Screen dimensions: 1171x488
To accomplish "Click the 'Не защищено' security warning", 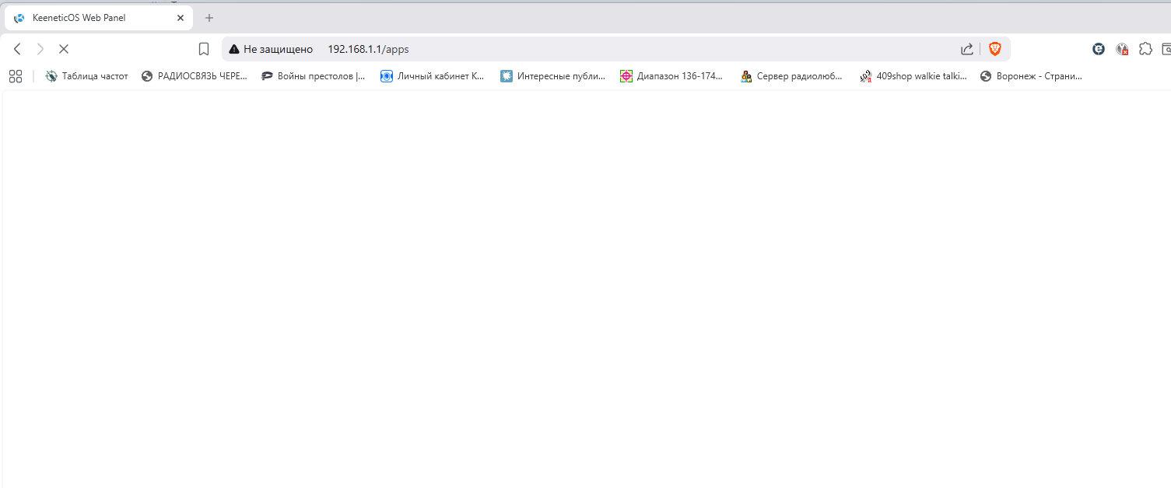I will [x=271, y=49].
